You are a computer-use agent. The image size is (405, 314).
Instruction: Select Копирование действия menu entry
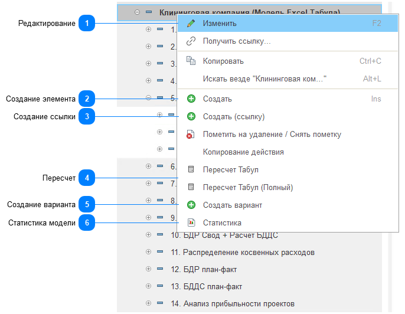coord(288,152)
